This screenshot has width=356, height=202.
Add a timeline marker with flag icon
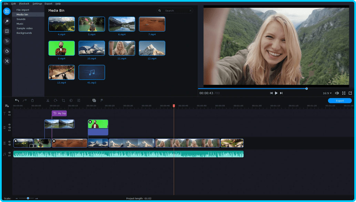(102, 100)
